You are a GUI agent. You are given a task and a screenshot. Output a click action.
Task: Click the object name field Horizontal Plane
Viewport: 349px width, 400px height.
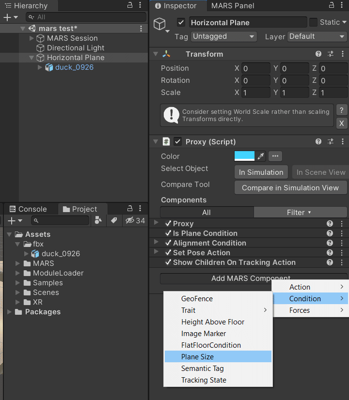click(x=248, y=22)
